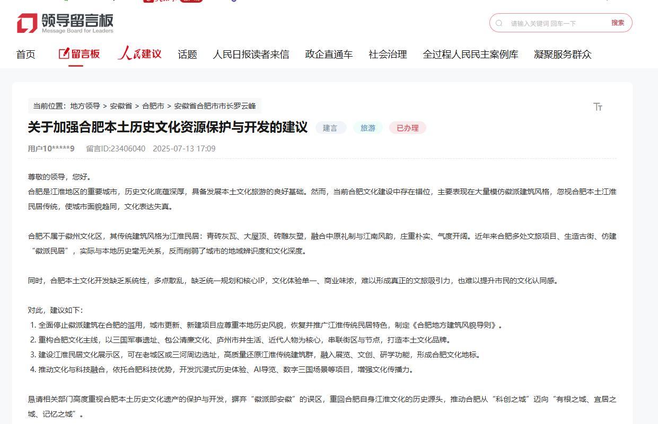Click the 领导留言板 site logo
The image size is (658, 424).
click(65, 23)
